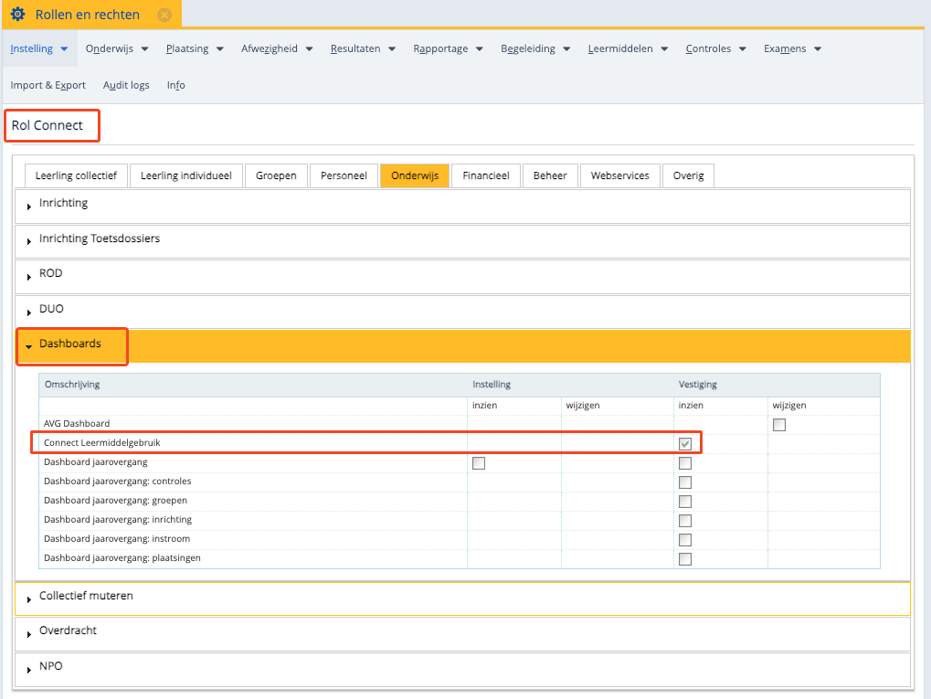Expand the NPO section arrow

pos(29,670)
